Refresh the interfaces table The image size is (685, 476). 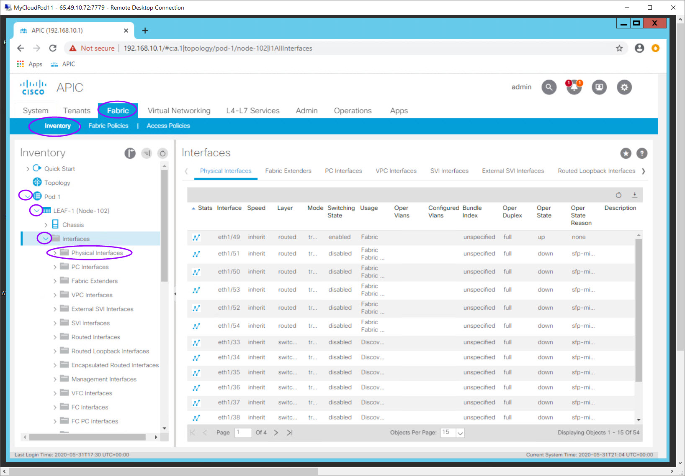tap(618, 195)
